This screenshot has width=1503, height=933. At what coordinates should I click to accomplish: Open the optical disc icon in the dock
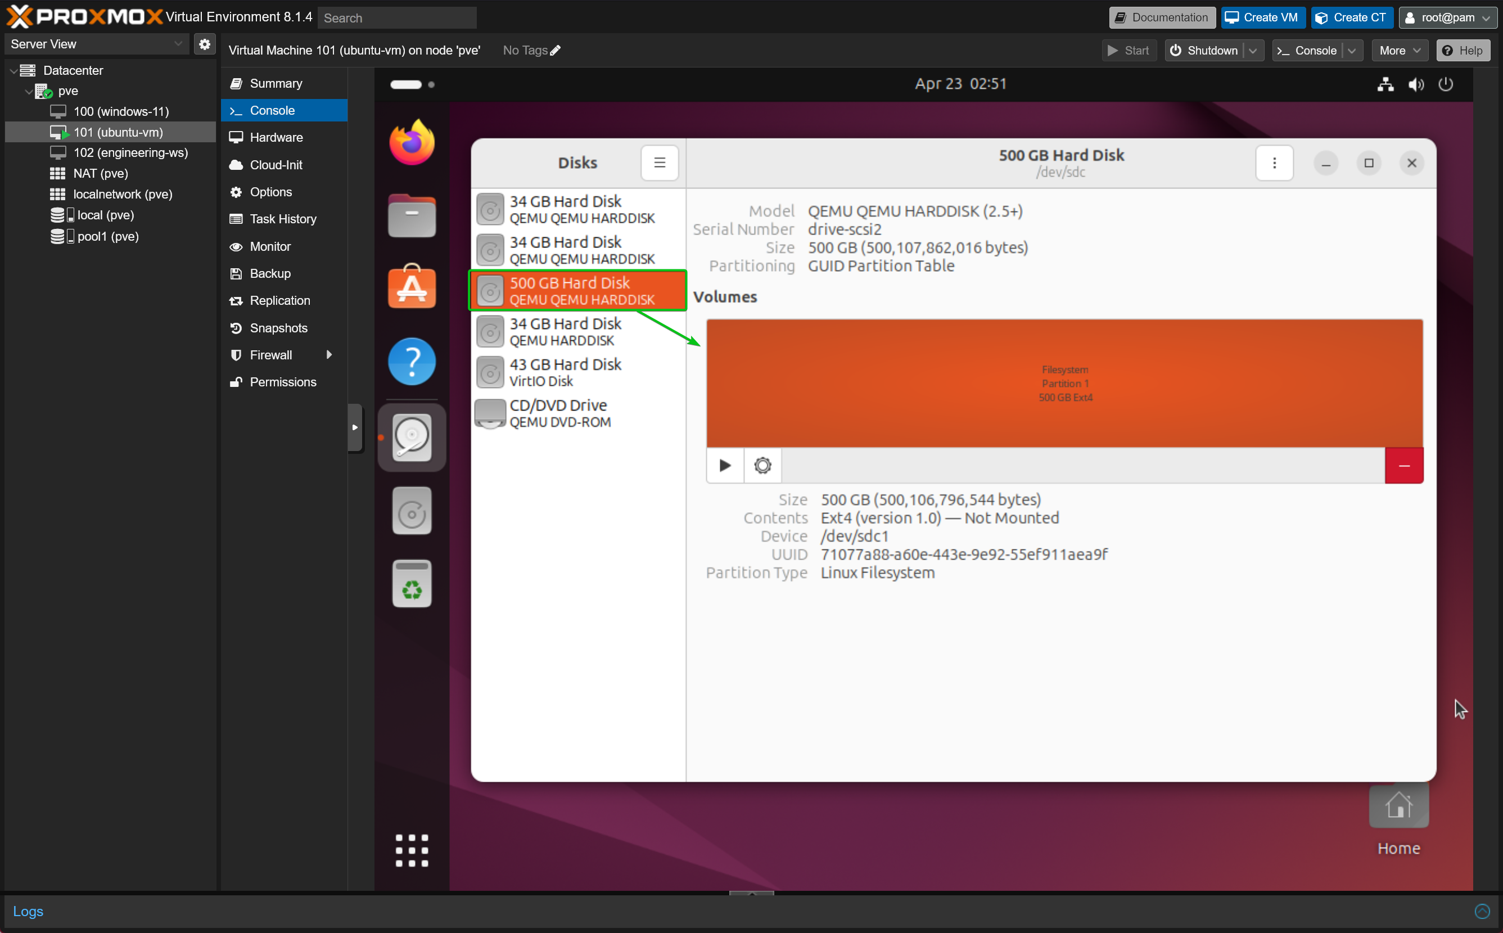click(412, 511)
